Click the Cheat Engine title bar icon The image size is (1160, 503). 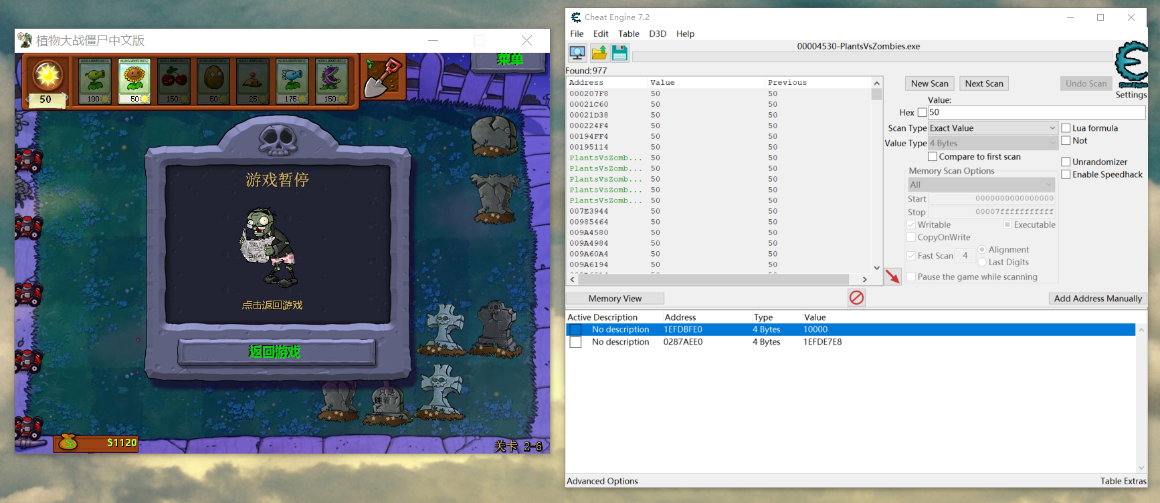(576, 17)
